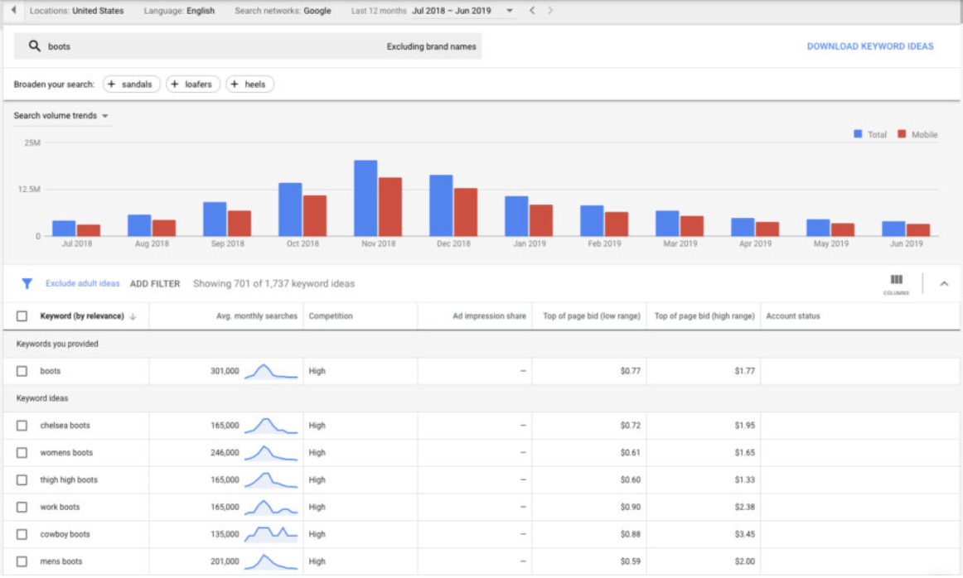The width and height of the screenshot is (963, 578).
Task: Add sandals to broaden your search
Action: [131, 84]
